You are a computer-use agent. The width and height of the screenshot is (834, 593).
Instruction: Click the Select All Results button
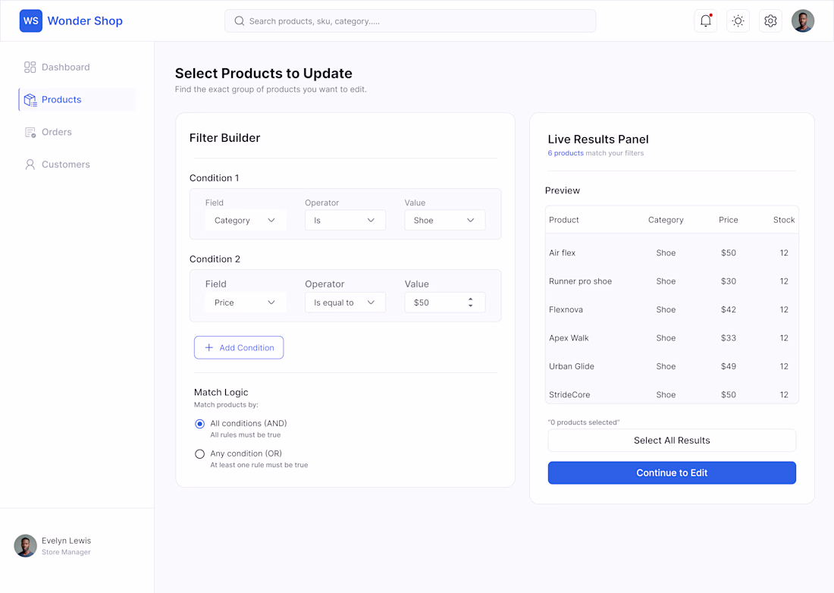pos(672,441)
